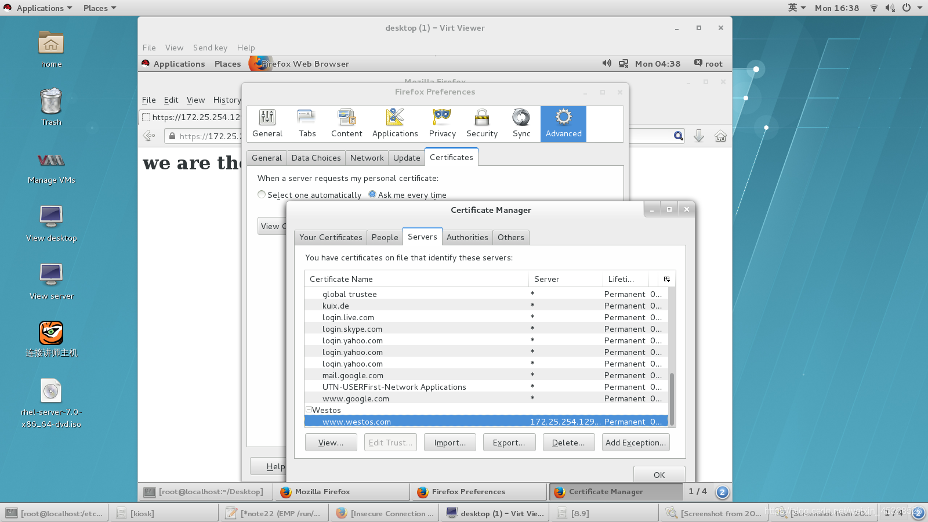
Task: Open the column picker in certificate list
Action: coord(667,279)
